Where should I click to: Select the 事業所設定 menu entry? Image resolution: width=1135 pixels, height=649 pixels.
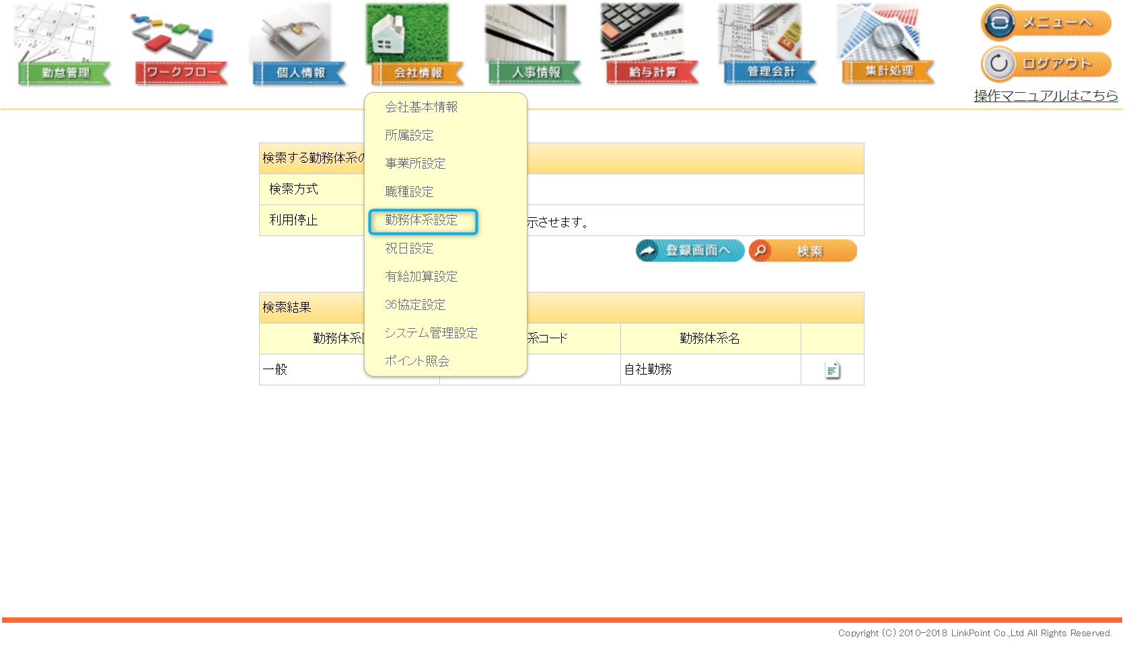click(x=415, y=163)
